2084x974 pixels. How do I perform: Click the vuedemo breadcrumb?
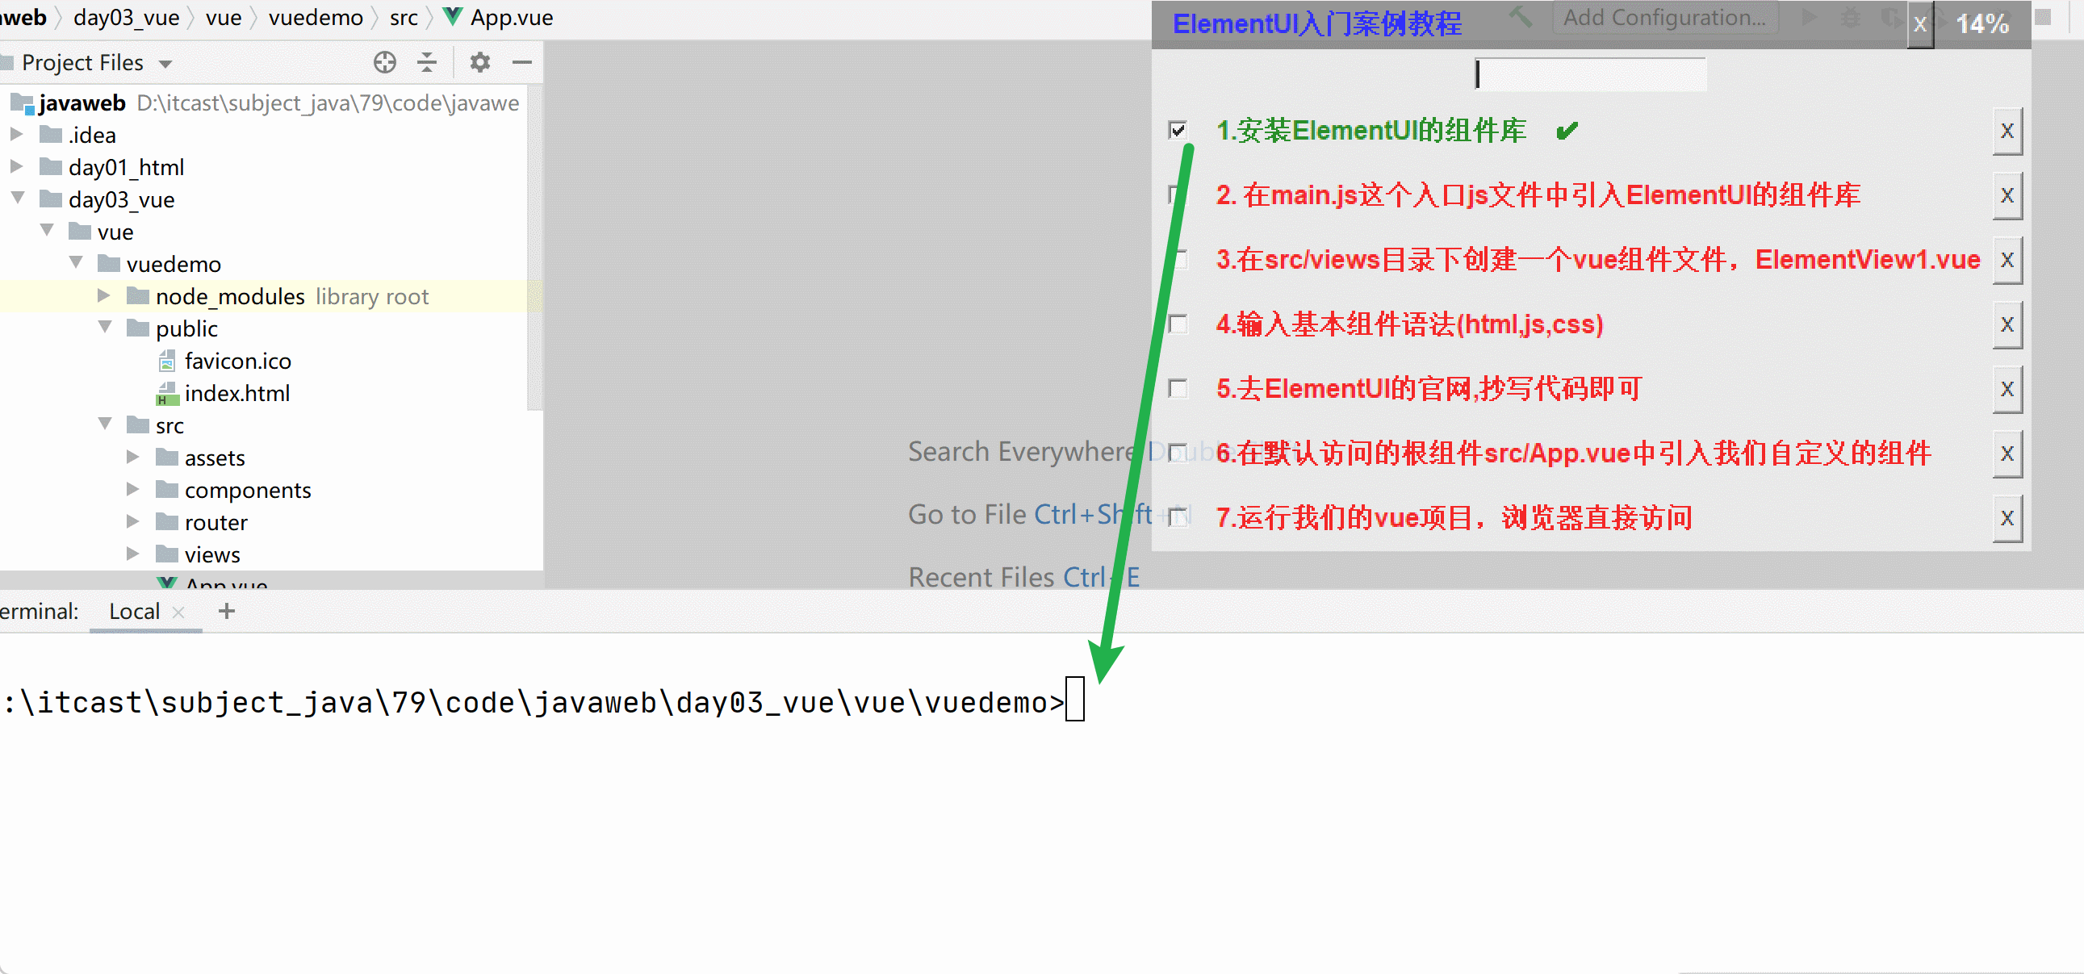coord(316,17)
